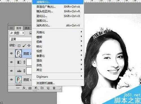Delete layer with the trash icon

click(54, 88)
